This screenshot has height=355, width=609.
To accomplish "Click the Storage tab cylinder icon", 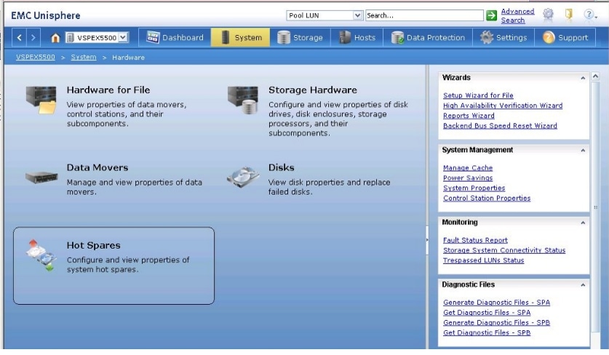I will (x=284, y=37).
